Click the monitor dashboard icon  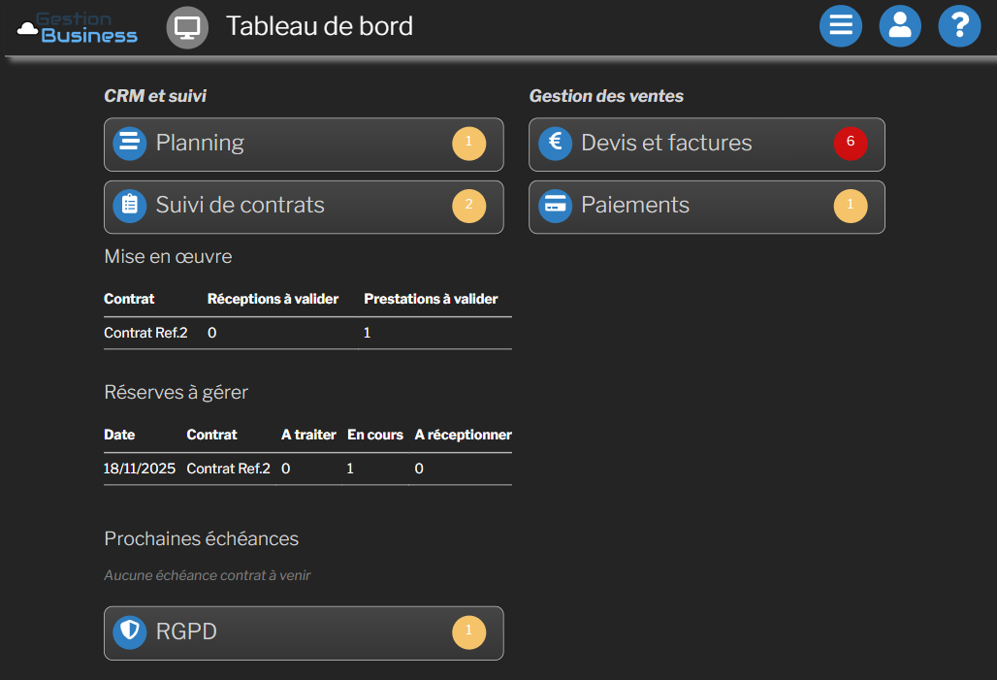click(187, 27)
